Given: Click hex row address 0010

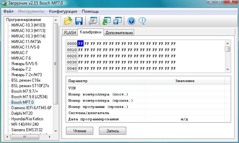Looking at the screenshot, I should point(72,50).
